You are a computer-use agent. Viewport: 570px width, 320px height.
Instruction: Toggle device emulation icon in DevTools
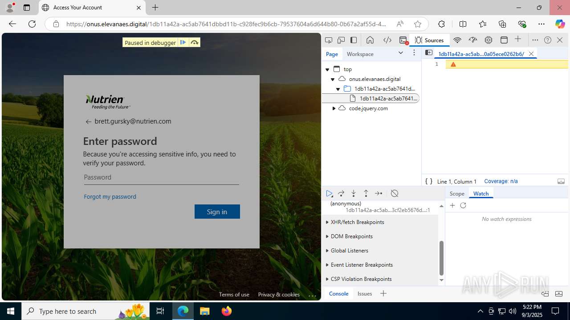[341, 40]
